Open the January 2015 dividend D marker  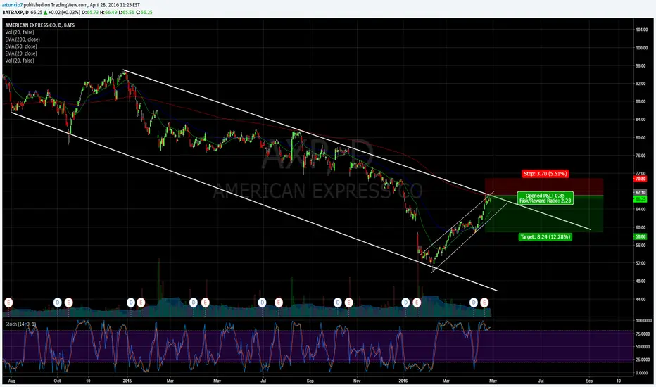(131, 302)
